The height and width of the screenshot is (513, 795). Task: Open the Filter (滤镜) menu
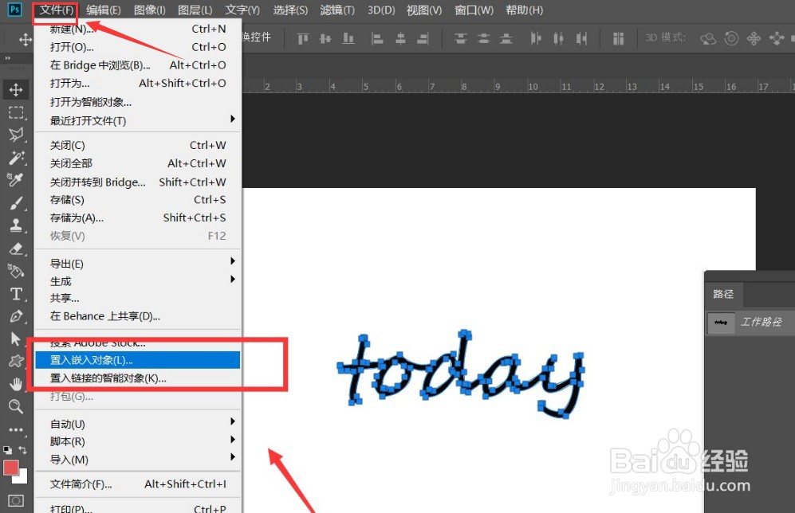coord(337,10)
